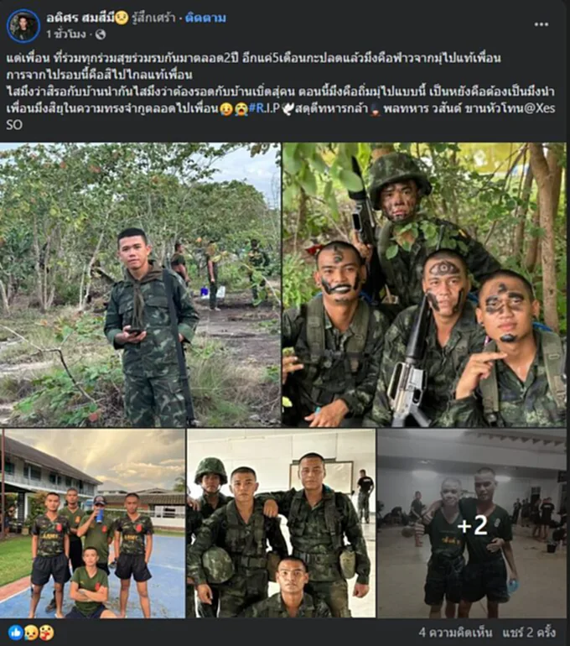
Task: Open the 1 ชั่วโมง timestamp link
Action: [66, 34]
